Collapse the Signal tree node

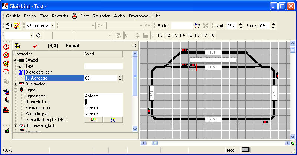pos(16,90)
